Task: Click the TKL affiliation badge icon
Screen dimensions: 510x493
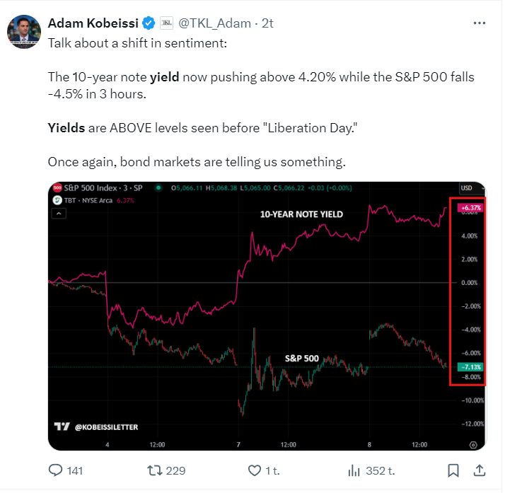Action: click(166, 23)
